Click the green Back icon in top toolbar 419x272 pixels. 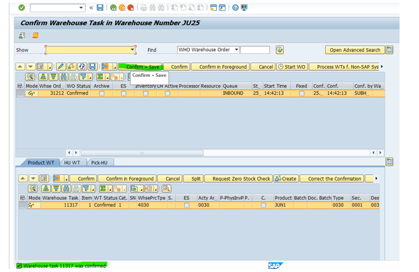coord(113,8)
